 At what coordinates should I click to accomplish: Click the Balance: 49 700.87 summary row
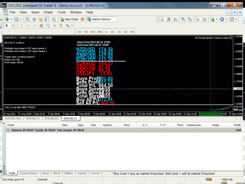pyautogui.click(x=124, y=130)
